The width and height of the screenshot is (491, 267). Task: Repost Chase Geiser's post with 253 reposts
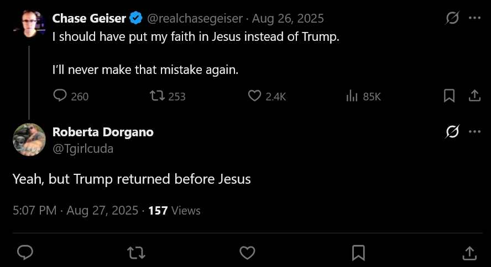click(168, 96)
